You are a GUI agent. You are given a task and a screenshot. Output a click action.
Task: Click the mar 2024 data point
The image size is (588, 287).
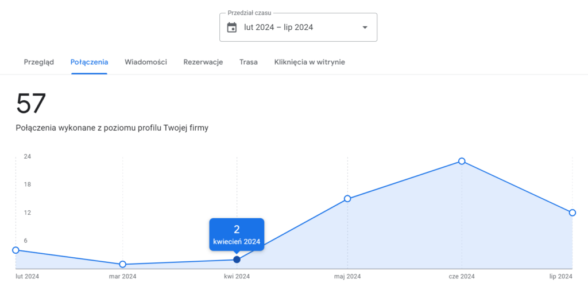click(122, 264)
